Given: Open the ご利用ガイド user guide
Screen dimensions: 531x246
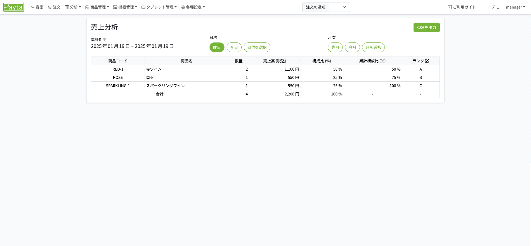Looking at the screenshot, I should 462,7.
